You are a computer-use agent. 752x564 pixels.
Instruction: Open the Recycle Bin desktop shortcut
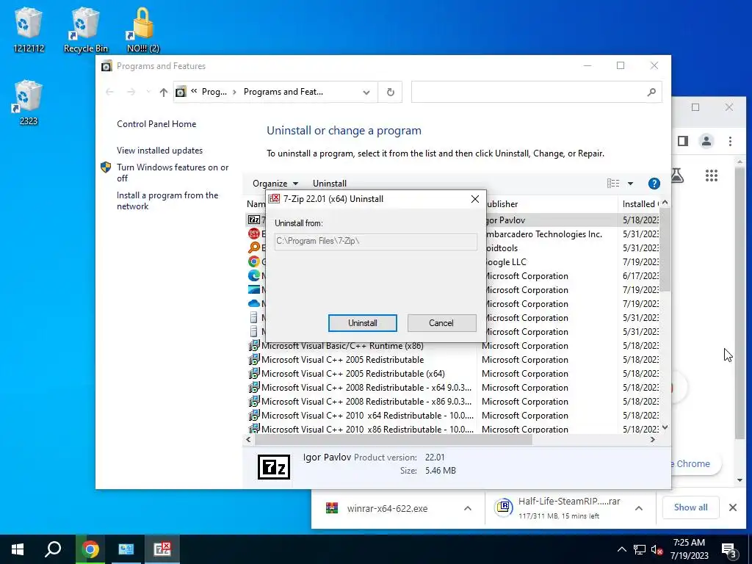(x=85, y=29)
